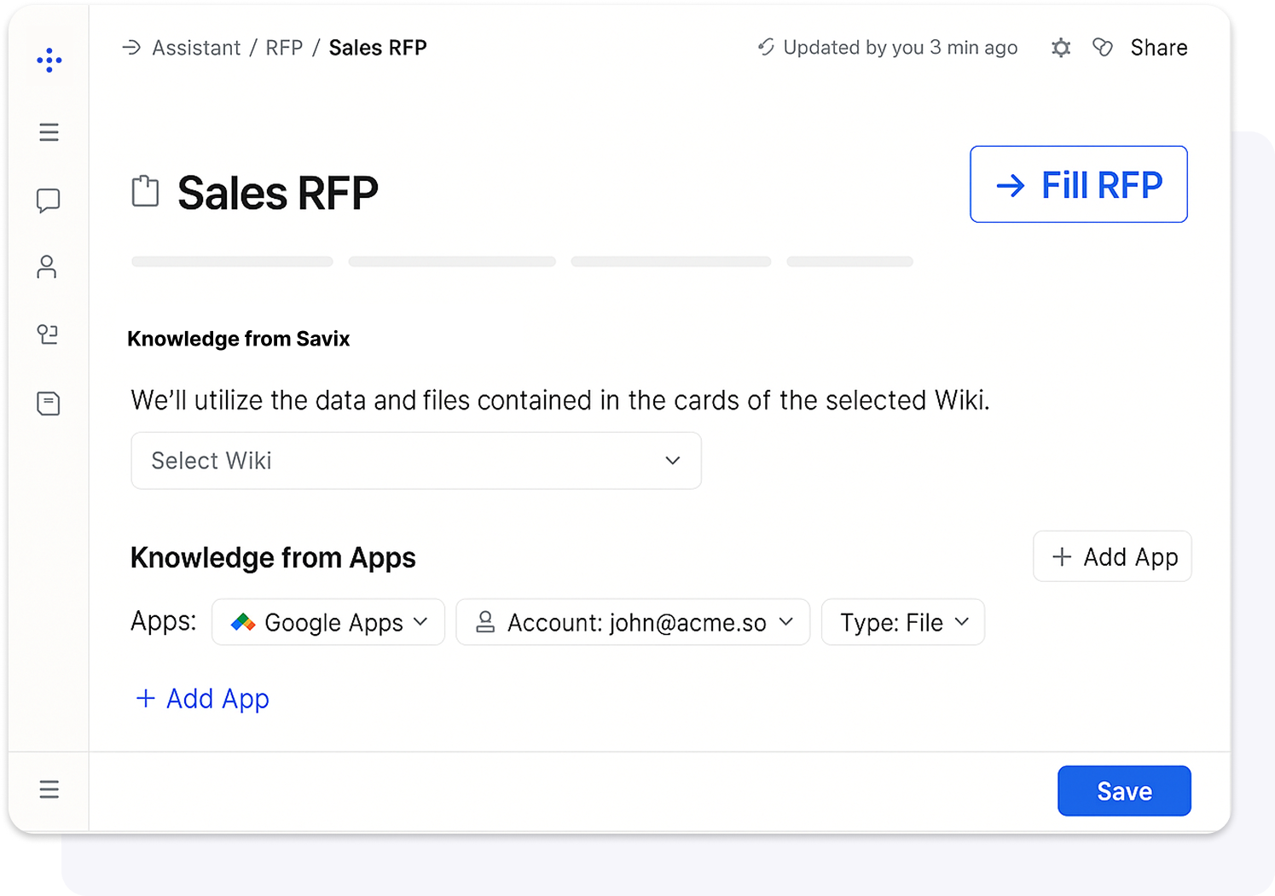Open the document card icon in the sidebar
1275x896 pixels.
pos(49,404)
